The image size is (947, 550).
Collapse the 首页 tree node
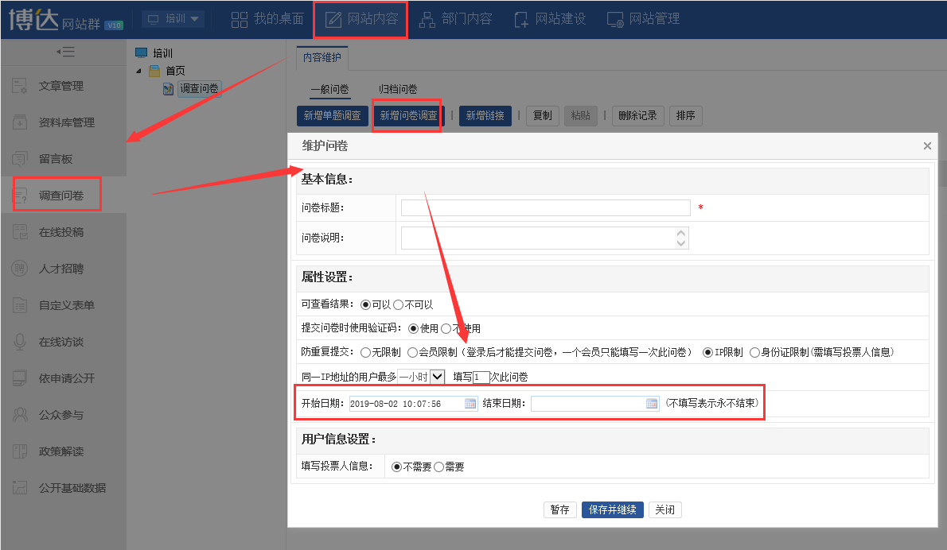140,72
